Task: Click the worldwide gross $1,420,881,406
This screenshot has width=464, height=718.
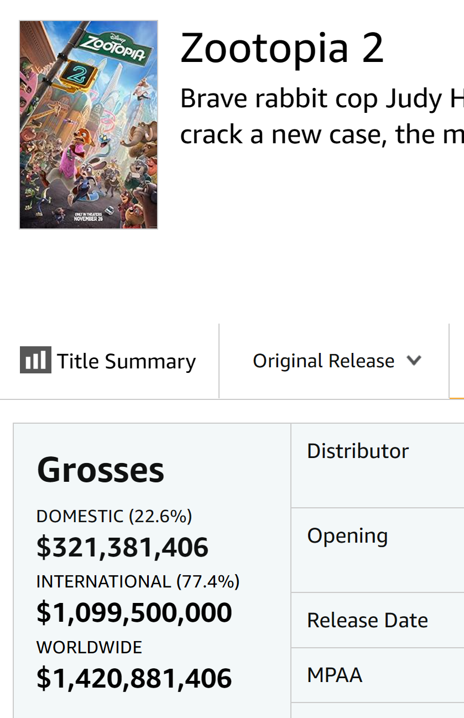Action: pos(134,679)
